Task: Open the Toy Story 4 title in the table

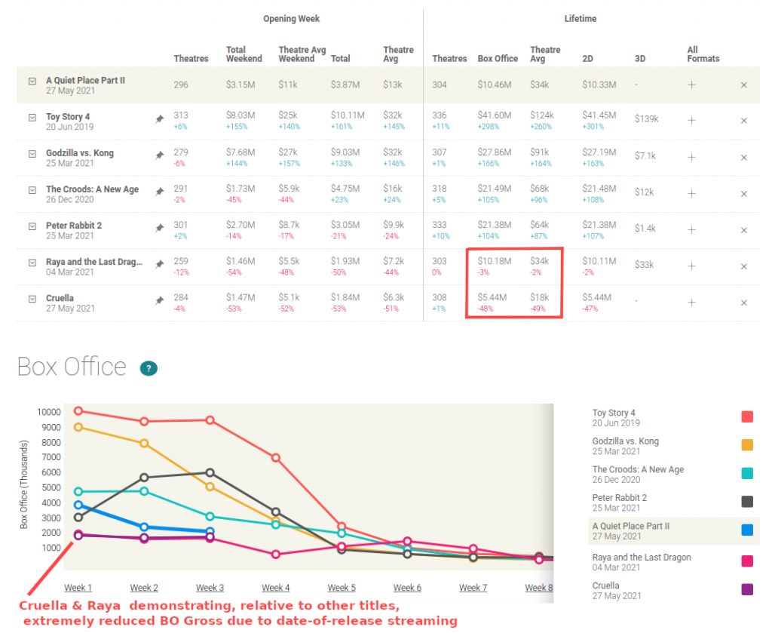Action: [x=68, y=117]
